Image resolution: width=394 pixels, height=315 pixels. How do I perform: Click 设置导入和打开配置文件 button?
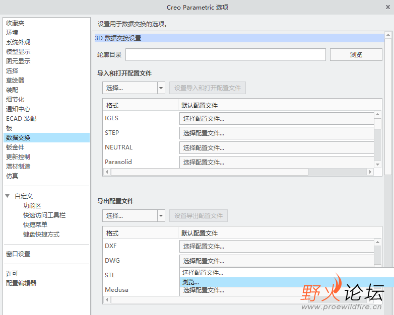(x=208, y=88)
